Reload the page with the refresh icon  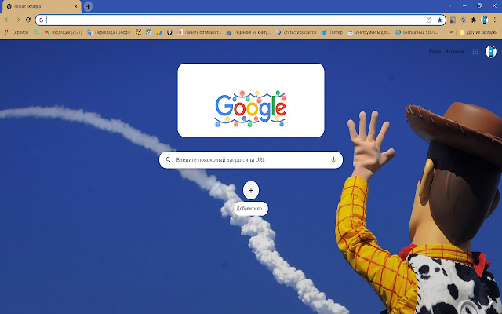(x=28, y=20)
